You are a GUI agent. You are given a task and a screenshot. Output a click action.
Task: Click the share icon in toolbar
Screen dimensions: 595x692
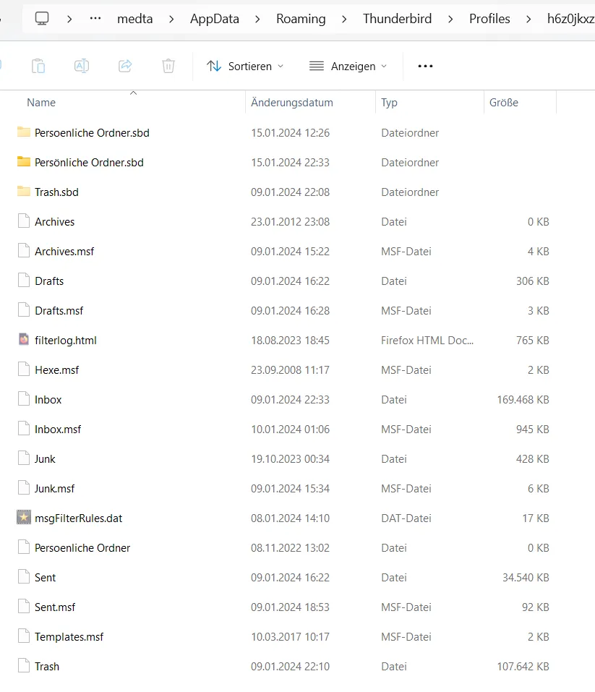point(125,67)
